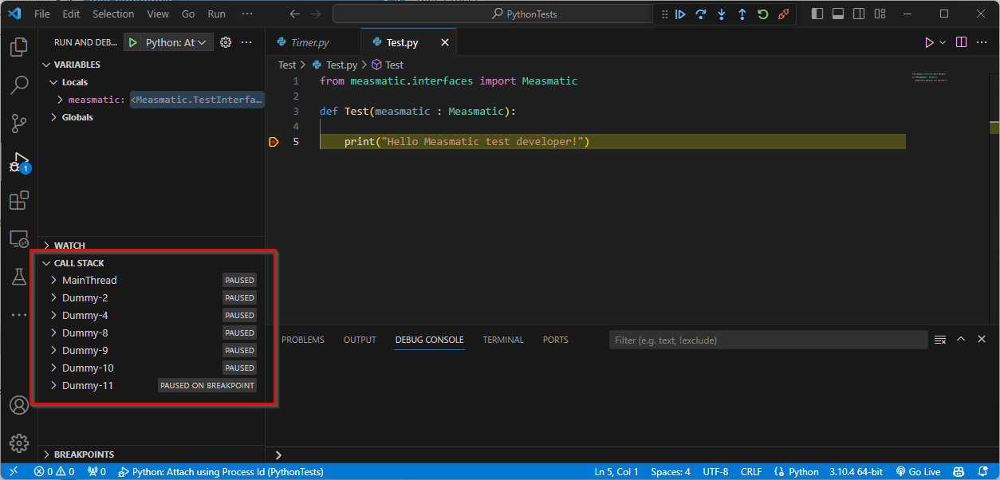Show additional activity bar views ellipsis
This screenshot has width=1000, height=480.
19,315
